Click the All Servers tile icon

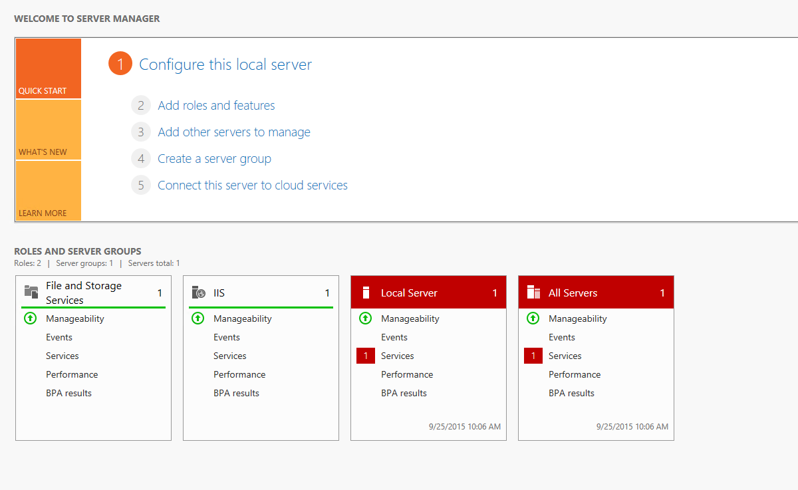pos(533,293)
